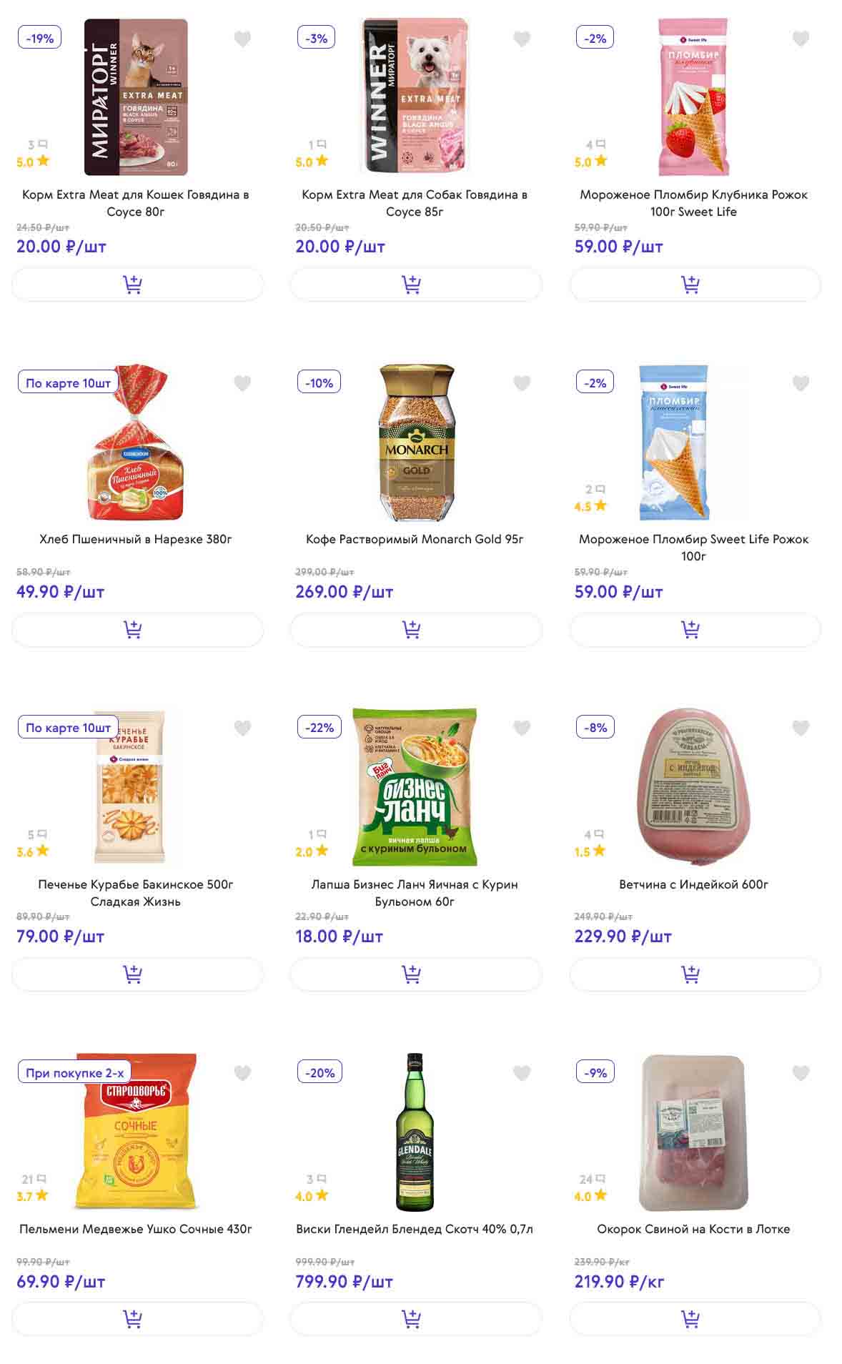Favorite the cat food Extra Meat
The height and width of the screenshot is (1364, 842).
tap(242, 39)
